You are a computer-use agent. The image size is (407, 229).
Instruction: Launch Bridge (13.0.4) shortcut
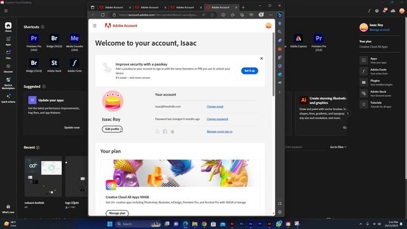point(34,66)
